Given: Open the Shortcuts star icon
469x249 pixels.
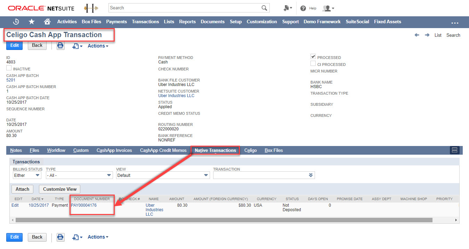Looking at the screenshot, I should (x=32, y=22).
